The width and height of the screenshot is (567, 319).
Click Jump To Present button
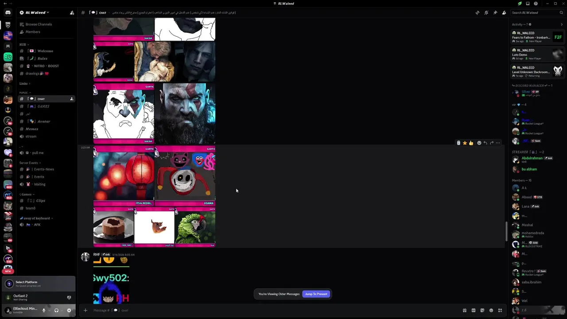click(x=316, y=294)
